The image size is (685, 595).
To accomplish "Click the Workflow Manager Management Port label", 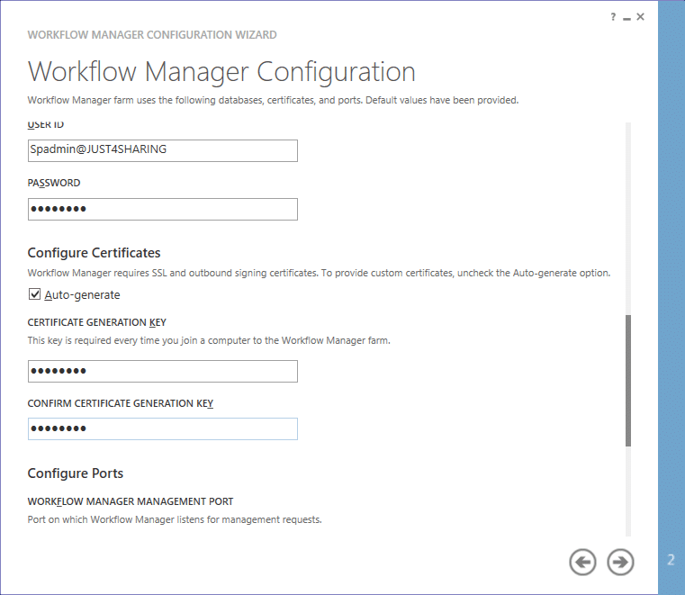I will click(131, 501).
